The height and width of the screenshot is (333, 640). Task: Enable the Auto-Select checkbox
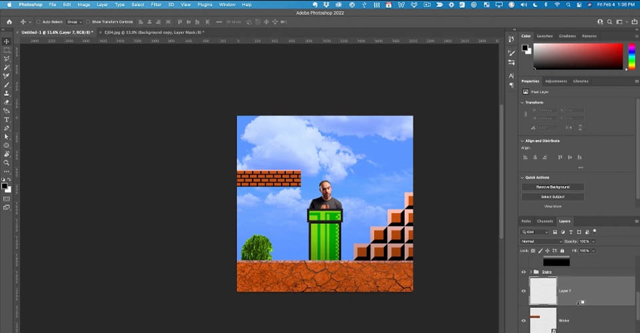[x=39, y=22]
